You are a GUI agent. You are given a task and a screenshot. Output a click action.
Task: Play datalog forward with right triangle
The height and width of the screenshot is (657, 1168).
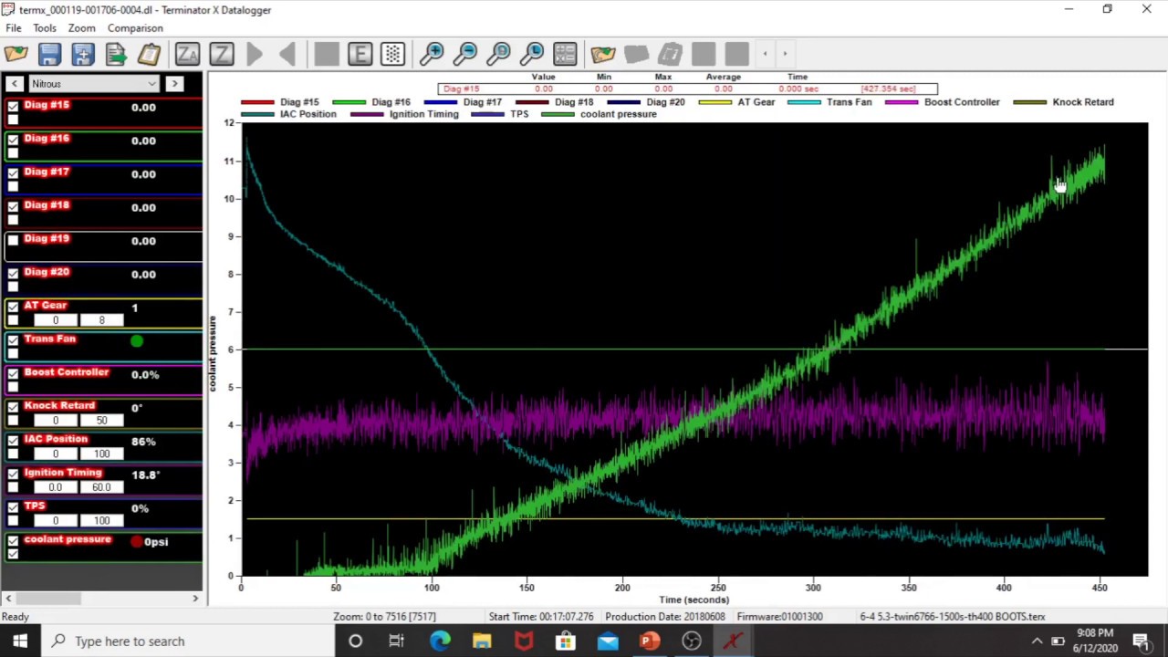click(x=255, y=54)
